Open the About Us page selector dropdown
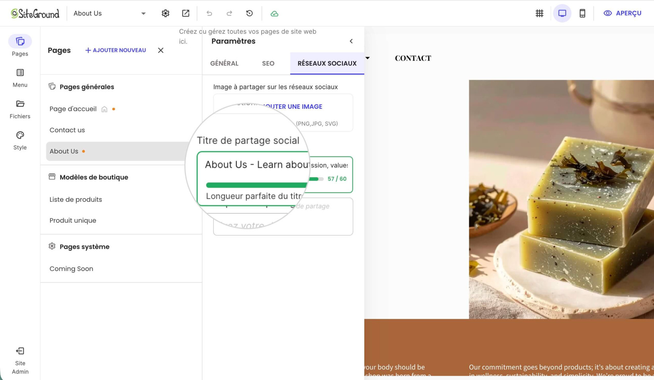 coord(110,14)
